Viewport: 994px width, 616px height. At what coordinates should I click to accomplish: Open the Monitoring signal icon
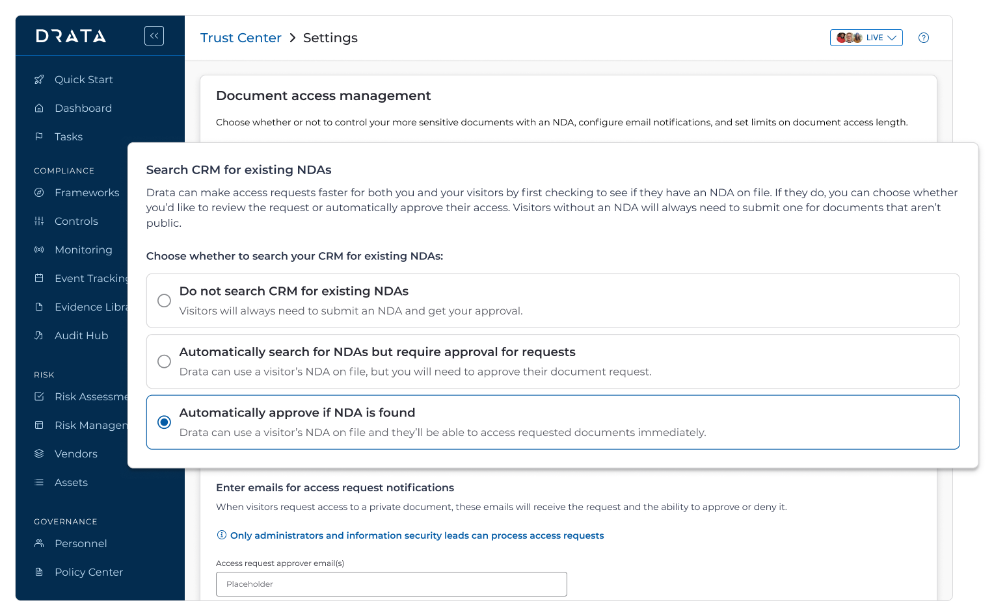click(39, 250)
